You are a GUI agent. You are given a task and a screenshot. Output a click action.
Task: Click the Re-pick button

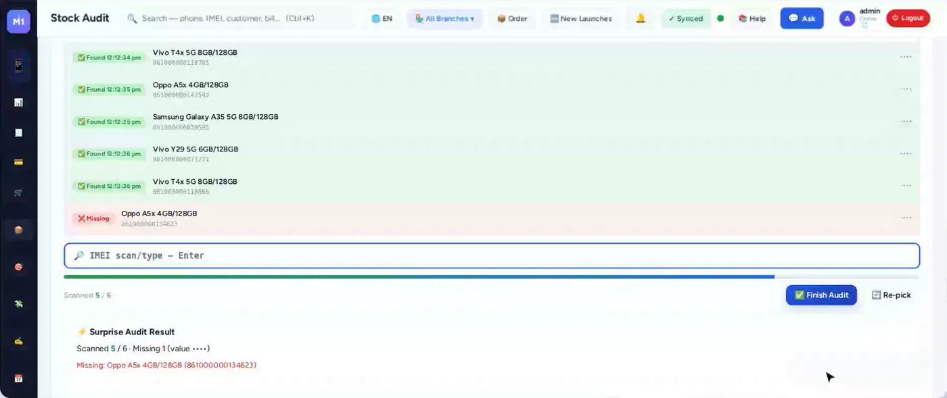[892, 295]
